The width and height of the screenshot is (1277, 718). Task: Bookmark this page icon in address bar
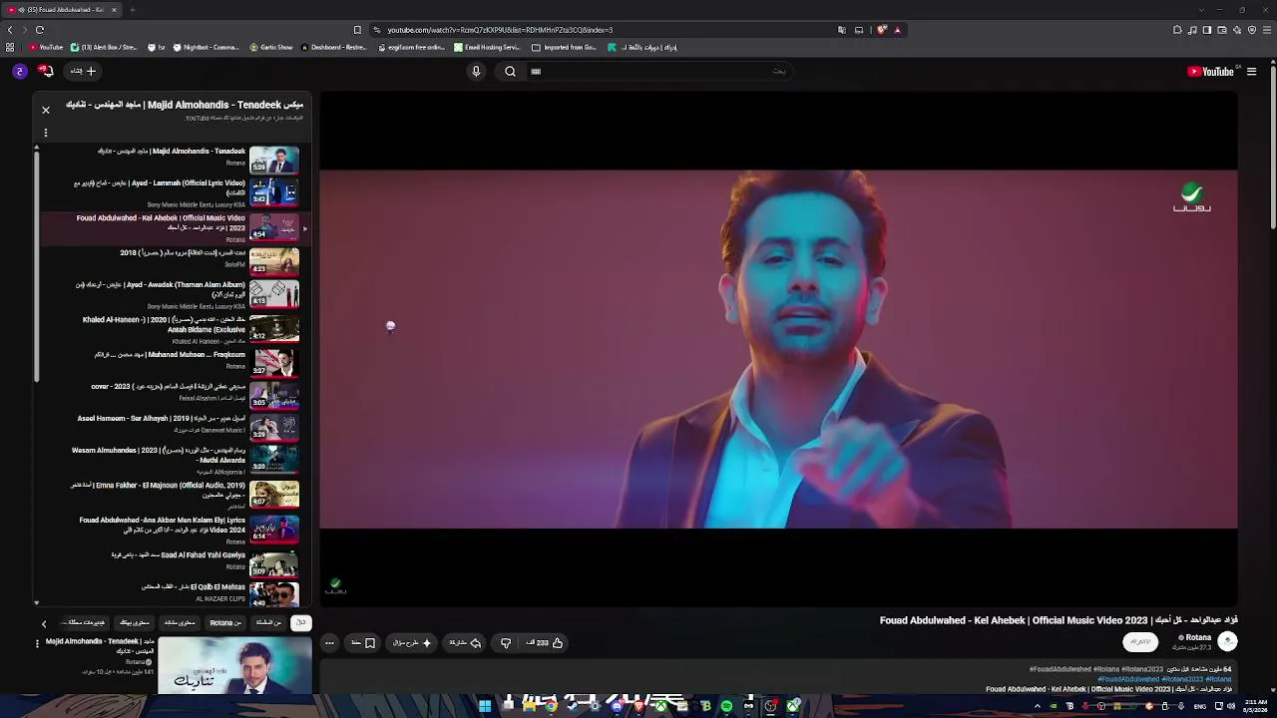click(x=357, y=30)
